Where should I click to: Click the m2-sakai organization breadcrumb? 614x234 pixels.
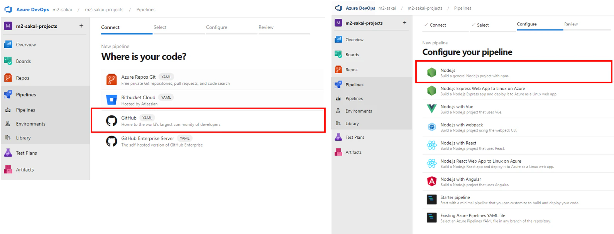62,10
